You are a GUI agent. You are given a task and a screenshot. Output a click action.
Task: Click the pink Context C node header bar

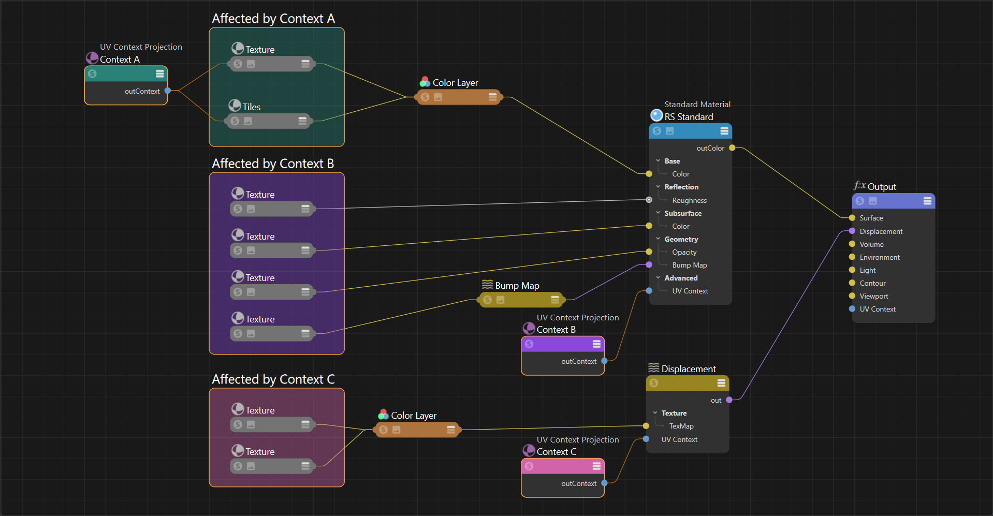click(x=562, y=466)
